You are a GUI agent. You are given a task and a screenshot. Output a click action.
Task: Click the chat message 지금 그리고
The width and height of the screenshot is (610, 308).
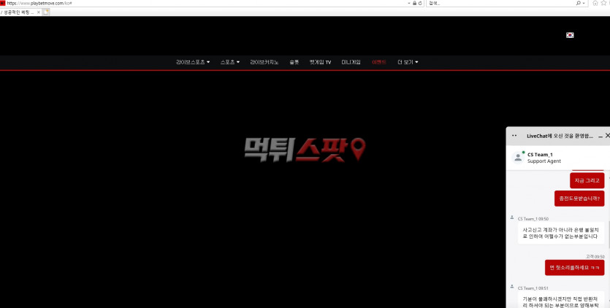pyautogui.click(x=587, y=181)
